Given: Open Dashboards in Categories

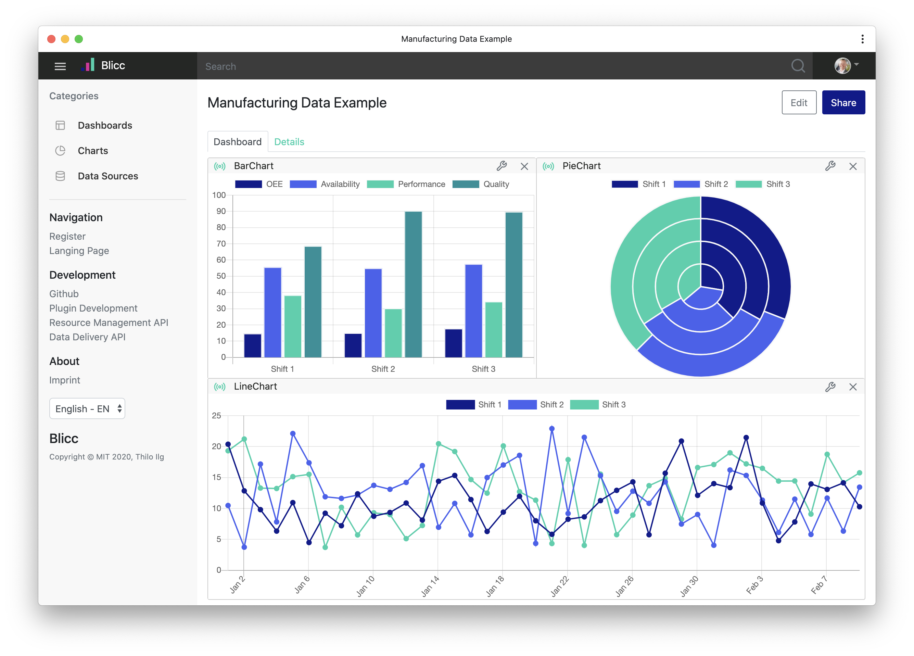Looking at the screenshot, I should pos(105,125).
